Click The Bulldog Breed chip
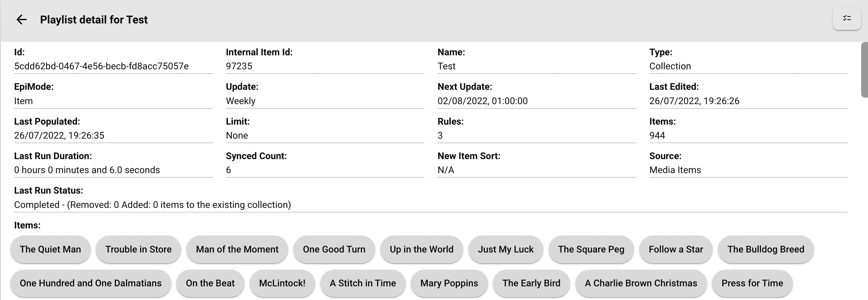This screenshot has width=868, height=300. pos(766,249)
